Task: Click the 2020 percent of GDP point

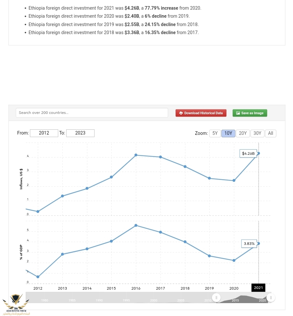Action: (x=234, y=260)
